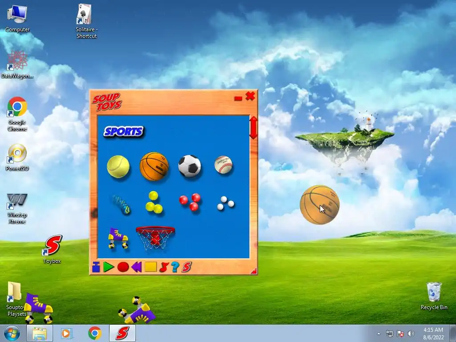
Task: Click the red resize corner of the toybox
Action: point(254,271)
